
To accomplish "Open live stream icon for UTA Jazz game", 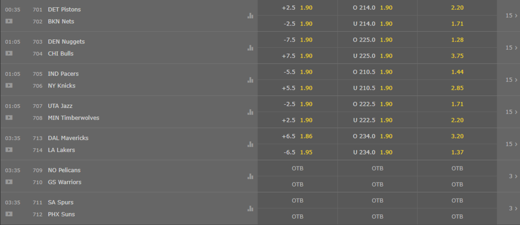I will [9, 117].
